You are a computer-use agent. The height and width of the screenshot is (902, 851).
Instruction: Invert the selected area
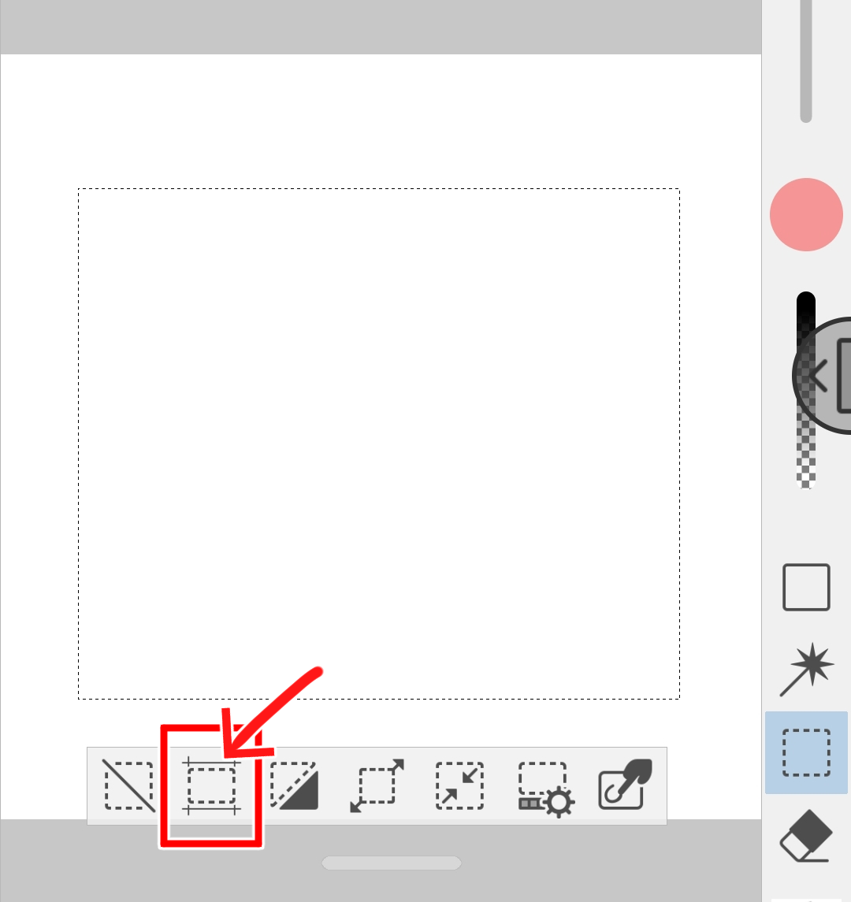(294, 785)
